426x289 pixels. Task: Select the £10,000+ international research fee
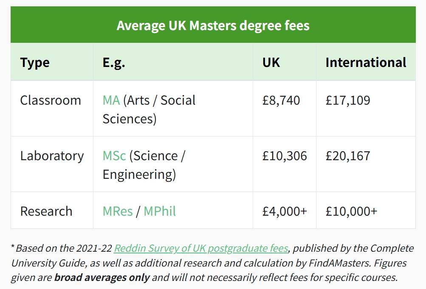[351, 211]
